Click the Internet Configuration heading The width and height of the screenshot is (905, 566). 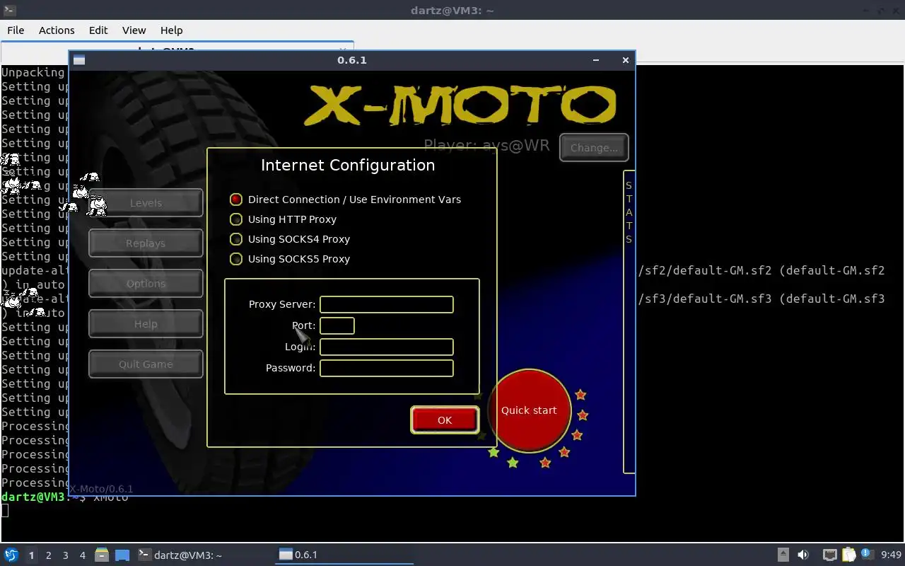tap(348, 166)
